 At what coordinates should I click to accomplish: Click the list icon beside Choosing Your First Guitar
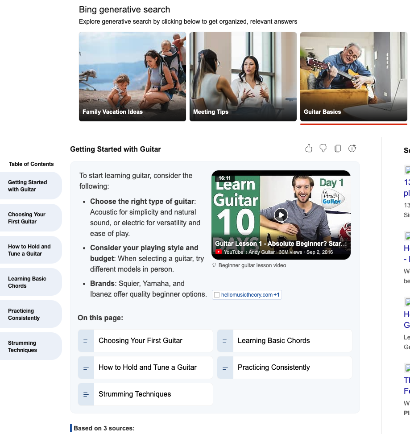tap(86, 341)
